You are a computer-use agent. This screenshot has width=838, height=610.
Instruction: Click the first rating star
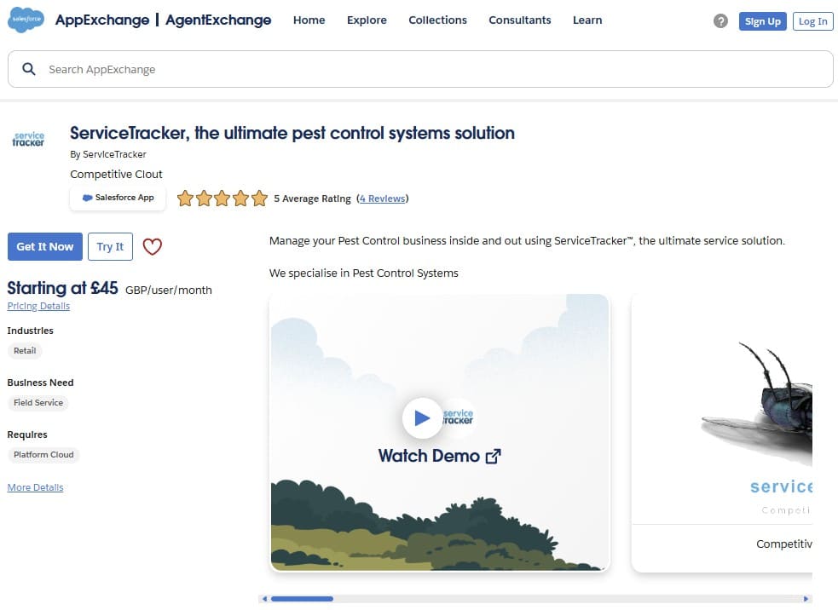[186, 199]
